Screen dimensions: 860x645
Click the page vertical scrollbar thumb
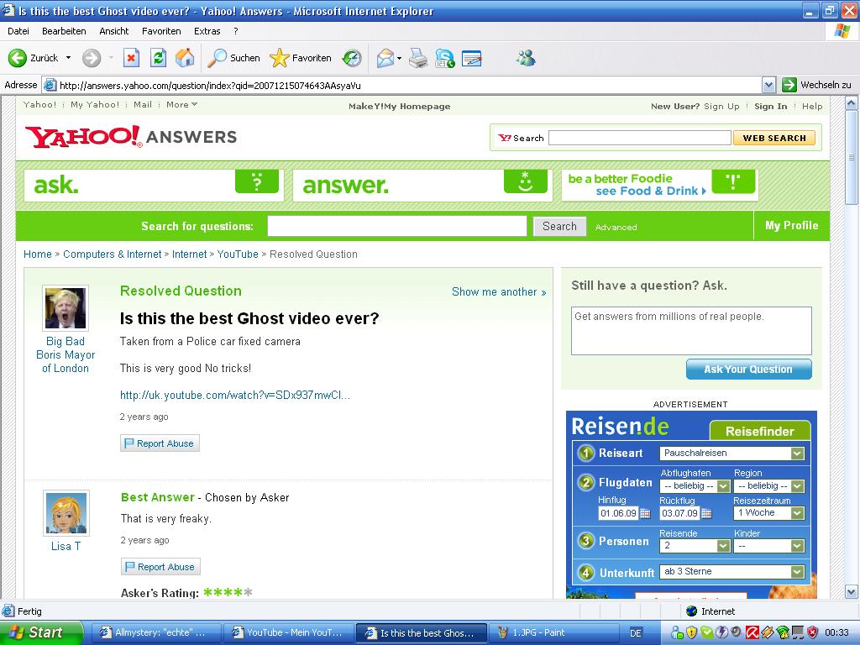point(852,158)
